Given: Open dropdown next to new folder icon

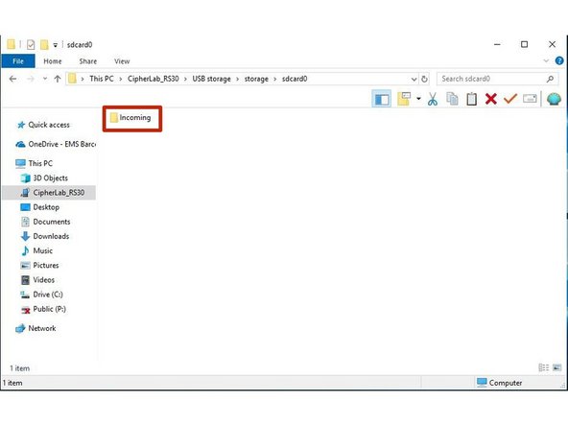Looking at the screenshot, I should (x=418, y=98).
